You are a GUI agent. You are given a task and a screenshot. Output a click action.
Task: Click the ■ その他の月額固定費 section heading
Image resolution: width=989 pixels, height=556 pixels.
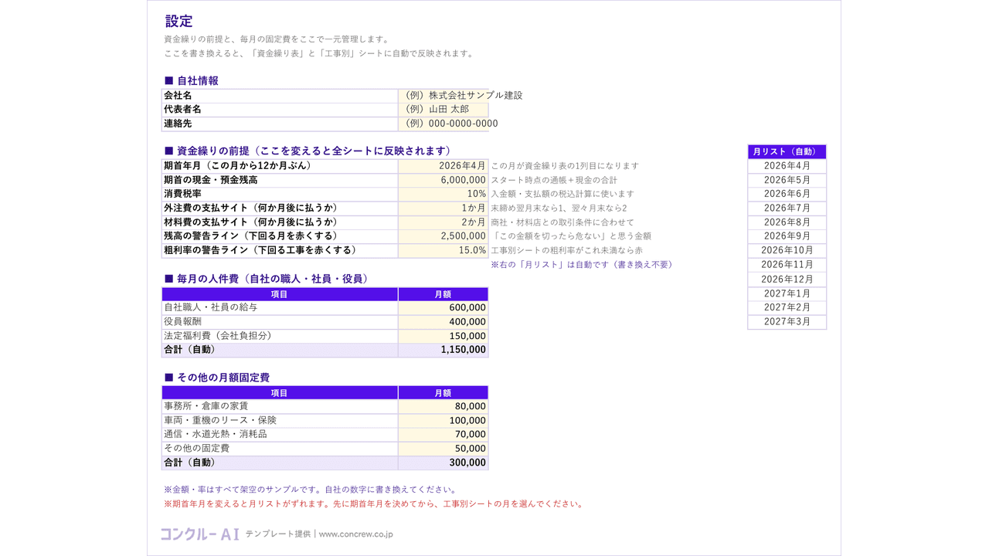click(x=217, y=378)
